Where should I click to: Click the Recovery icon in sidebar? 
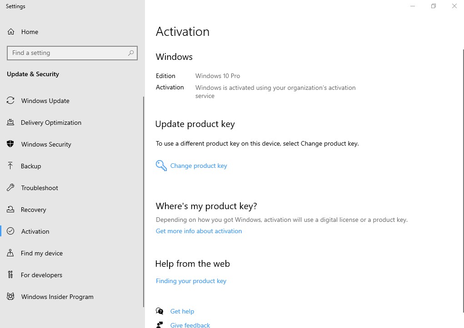pos(10,210)
